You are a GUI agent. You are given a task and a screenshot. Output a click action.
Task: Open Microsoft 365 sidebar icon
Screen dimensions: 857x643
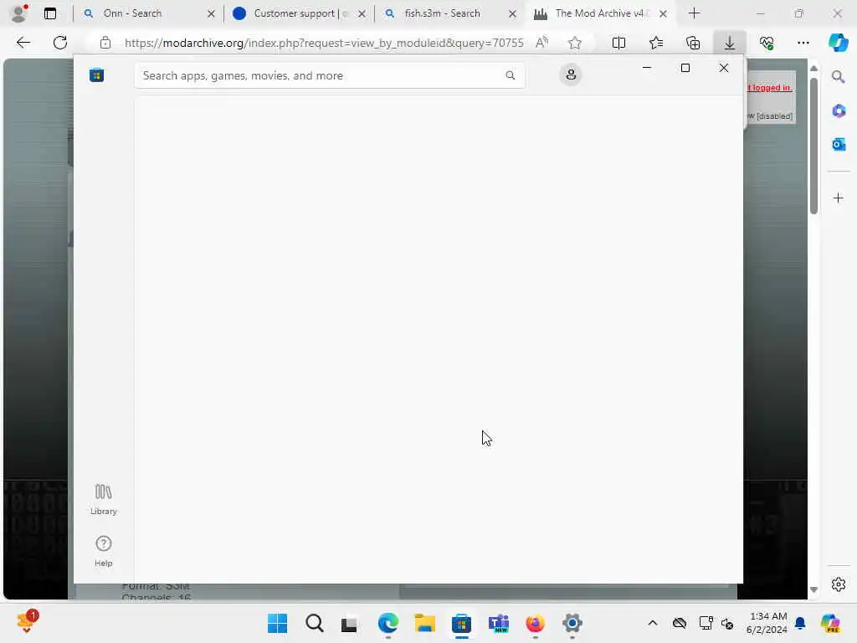tap(839, 111)
